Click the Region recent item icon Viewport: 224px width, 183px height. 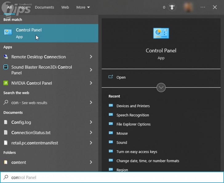(x=111, y=169)
